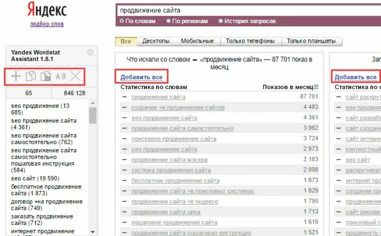Click scroll up arrow of Assistant list

pos(93,103)
